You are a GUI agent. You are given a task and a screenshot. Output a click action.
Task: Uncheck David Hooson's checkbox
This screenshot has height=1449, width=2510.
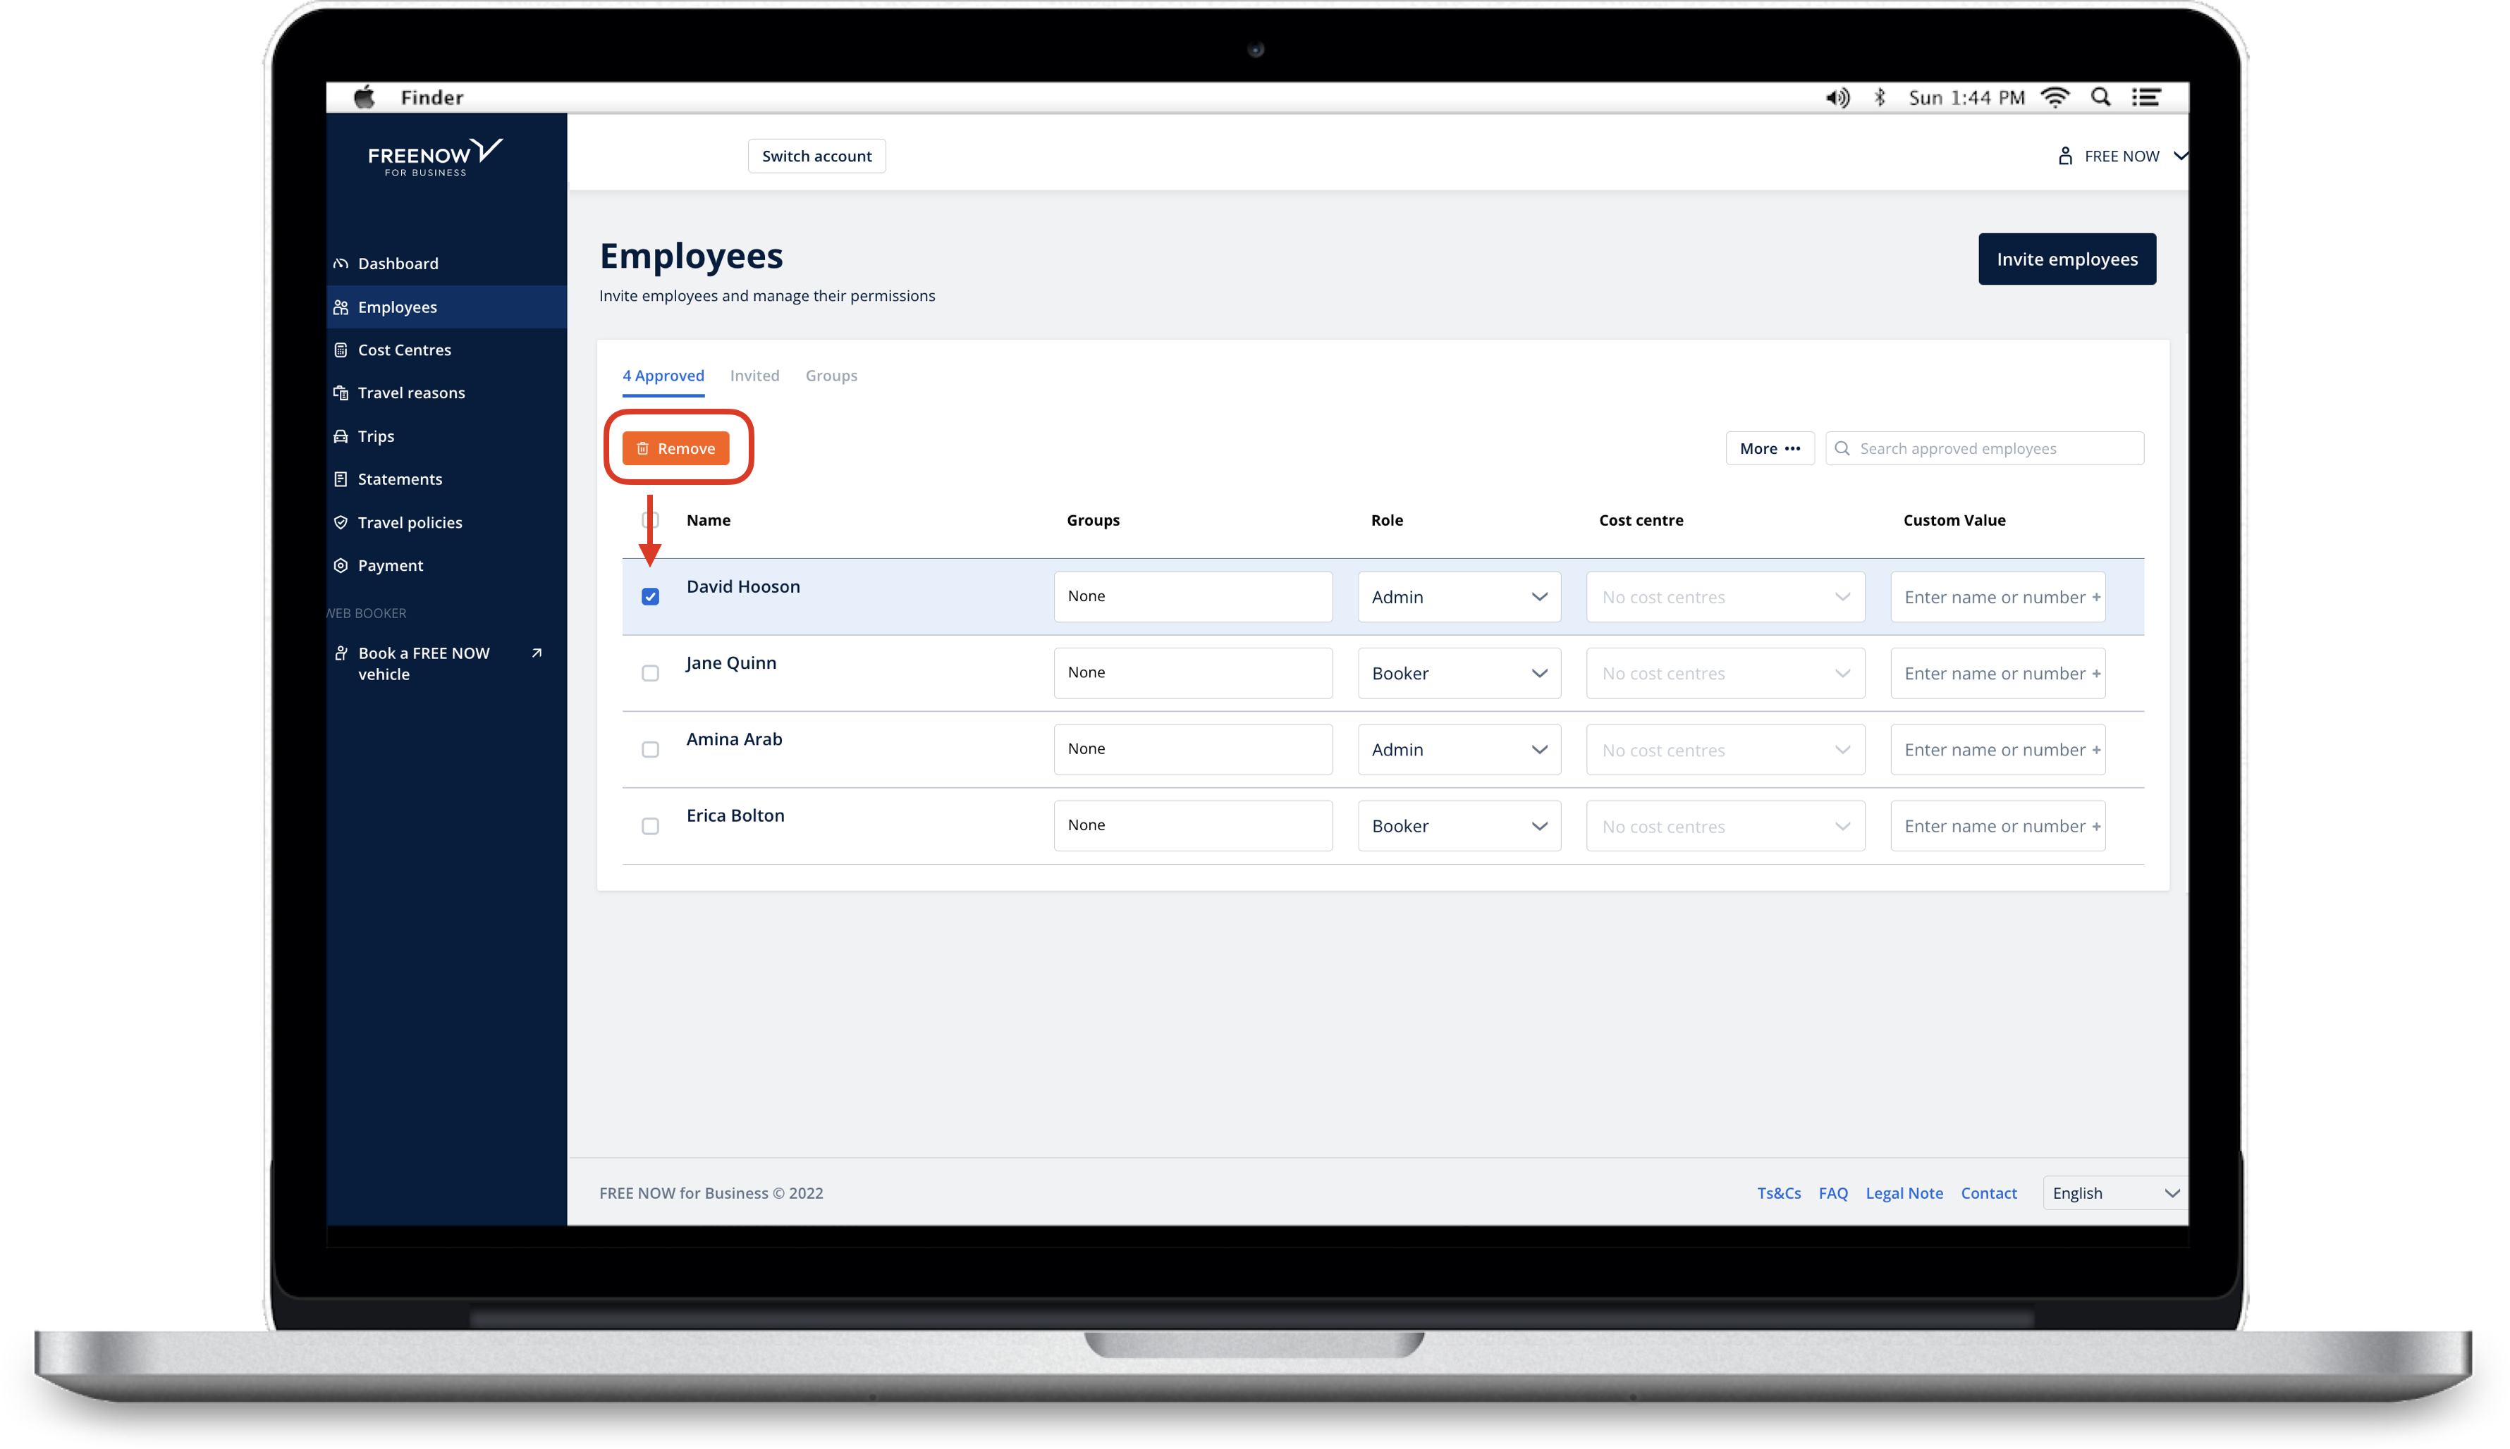click(x=650, y=597)
